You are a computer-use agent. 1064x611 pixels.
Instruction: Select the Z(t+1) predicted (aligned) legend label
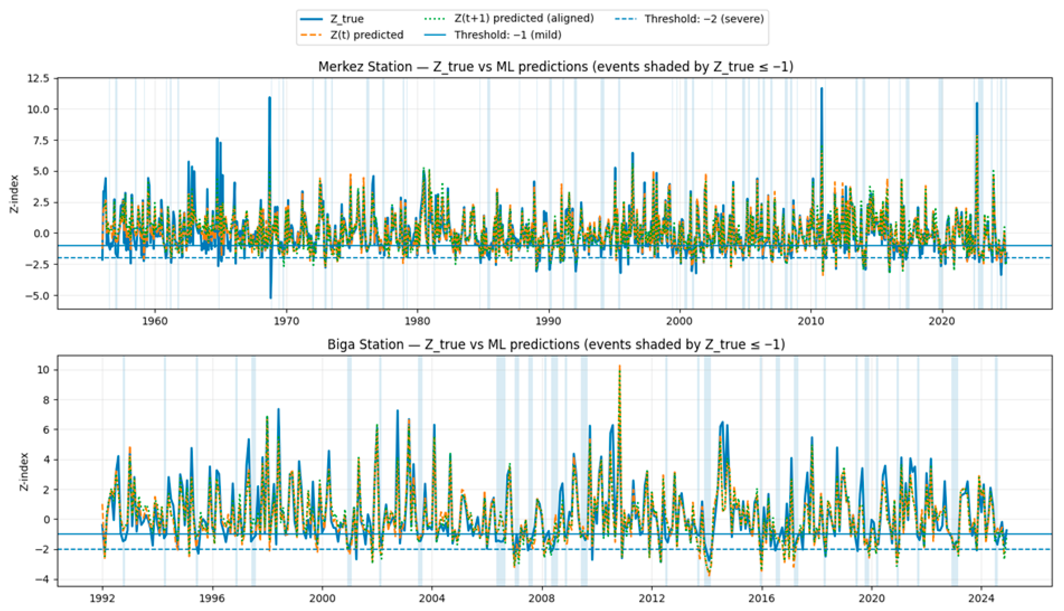coord(524,18)
